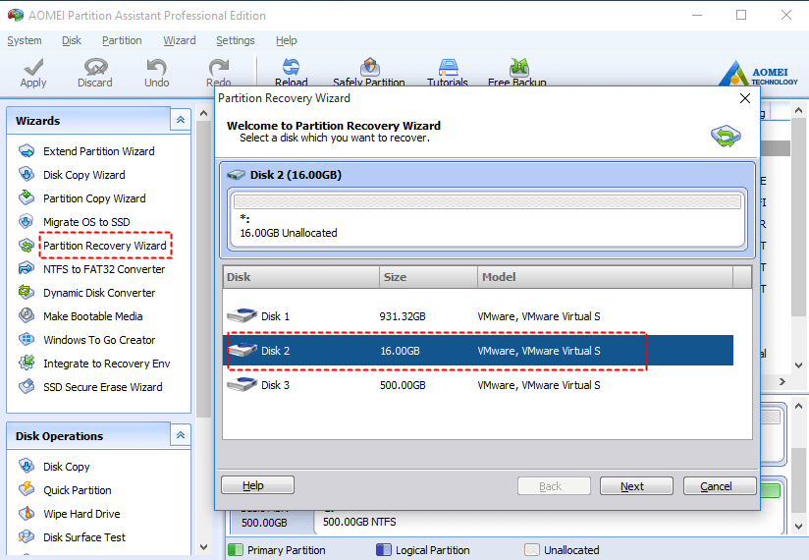Click Integrate to Recovery Env icon
The width and height of the screenshot is (809, 560).
point(27,364)
